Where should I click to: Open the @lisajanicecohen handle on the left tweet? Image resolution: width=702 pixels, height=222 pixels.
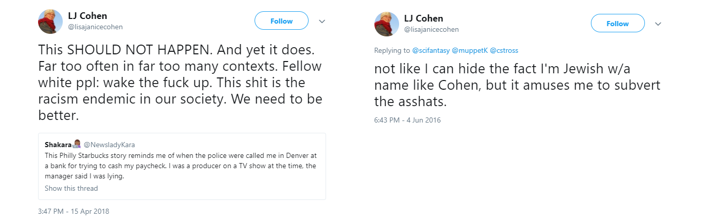click(95, 27)
